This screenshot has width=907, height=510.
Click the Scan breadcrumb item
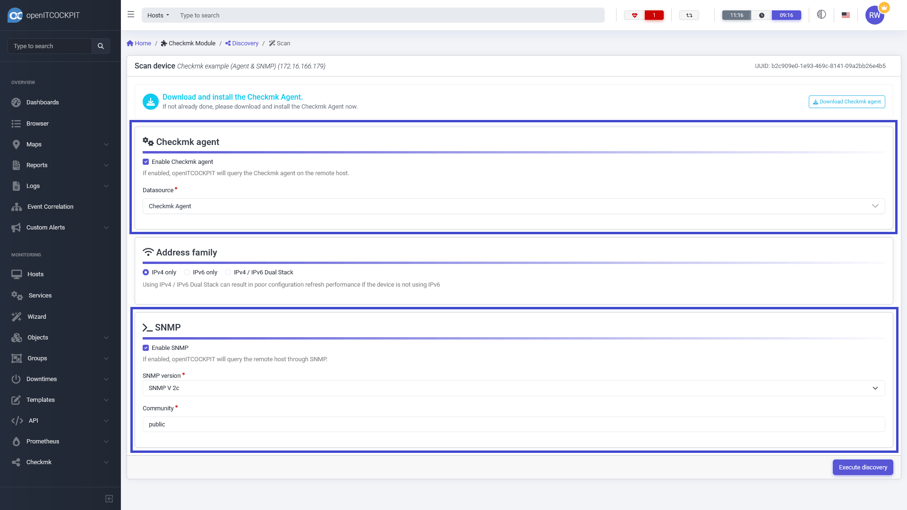pyautogui.click(x=280, y=43)
